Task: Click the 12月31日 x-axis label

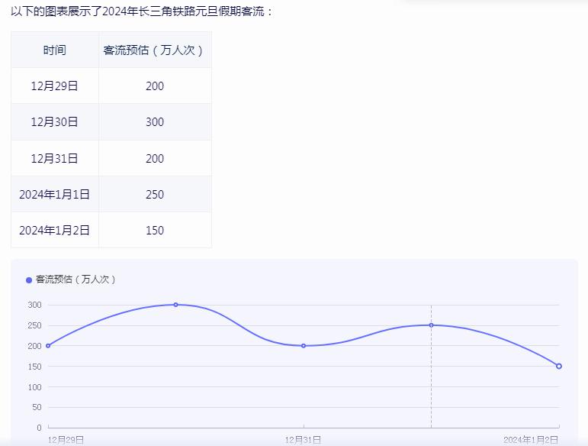Action: pyautogui.click(x=304, y=440)
